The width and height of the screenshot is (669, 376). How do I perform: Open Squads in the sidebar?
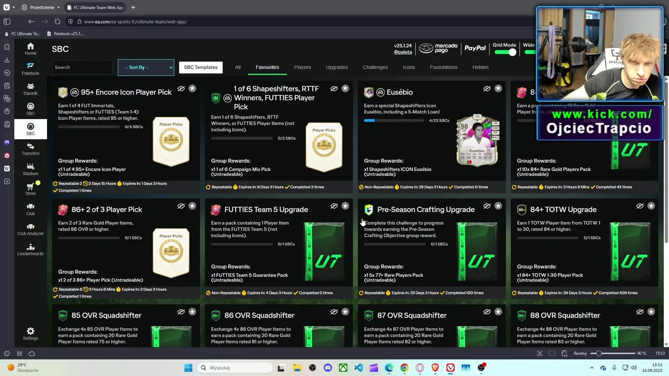[30, 89]
